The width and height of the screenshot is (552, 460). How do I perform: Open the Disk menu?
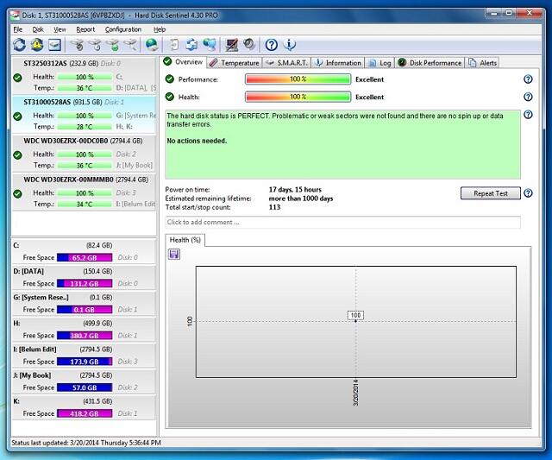(38, 29)
